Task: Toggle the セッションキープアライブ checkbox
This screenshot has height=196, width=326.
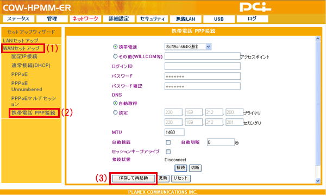Action: 168,151
